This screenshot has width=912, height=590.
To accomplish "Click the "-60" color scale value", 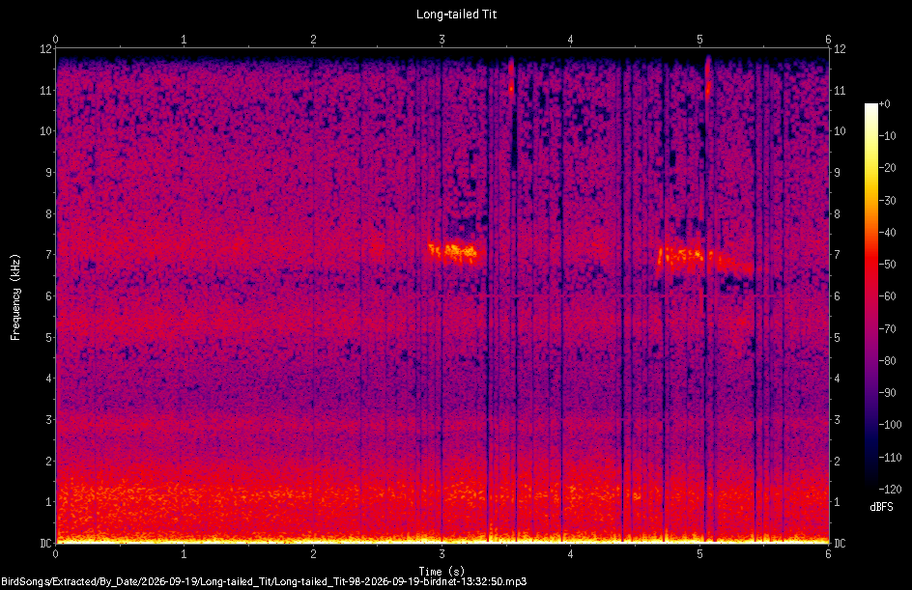I will [887, 296].
